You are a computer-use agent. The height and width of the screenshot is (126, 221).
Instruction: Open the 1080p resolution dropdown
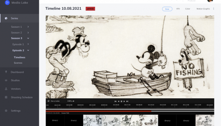point(71,101)
